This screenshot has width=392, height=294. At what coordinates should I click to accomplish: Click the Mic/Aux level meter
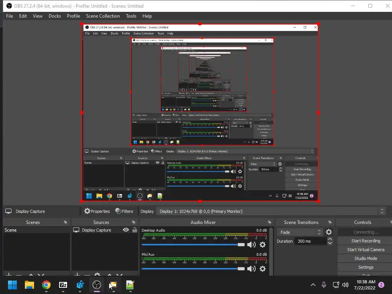point(205,259)
